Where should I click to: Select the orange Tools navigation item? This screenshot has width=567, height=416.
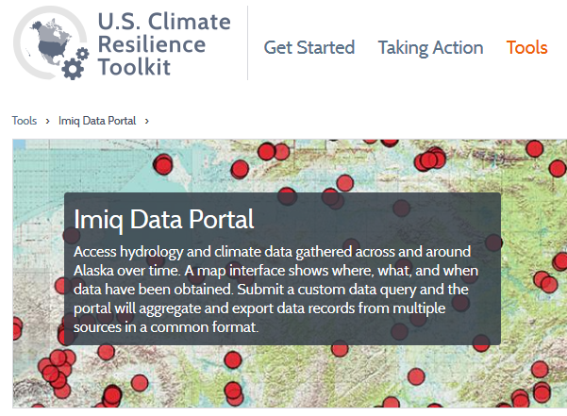526,47
